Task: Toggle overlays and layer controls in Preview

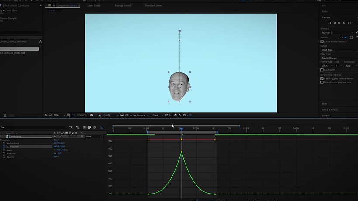Action: (x=351, y=37)
